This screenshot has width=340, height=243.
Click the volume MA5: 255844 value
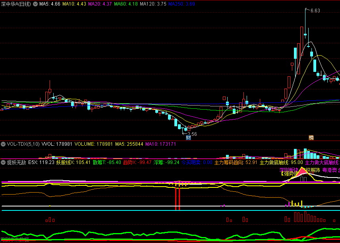coord(129,144)
